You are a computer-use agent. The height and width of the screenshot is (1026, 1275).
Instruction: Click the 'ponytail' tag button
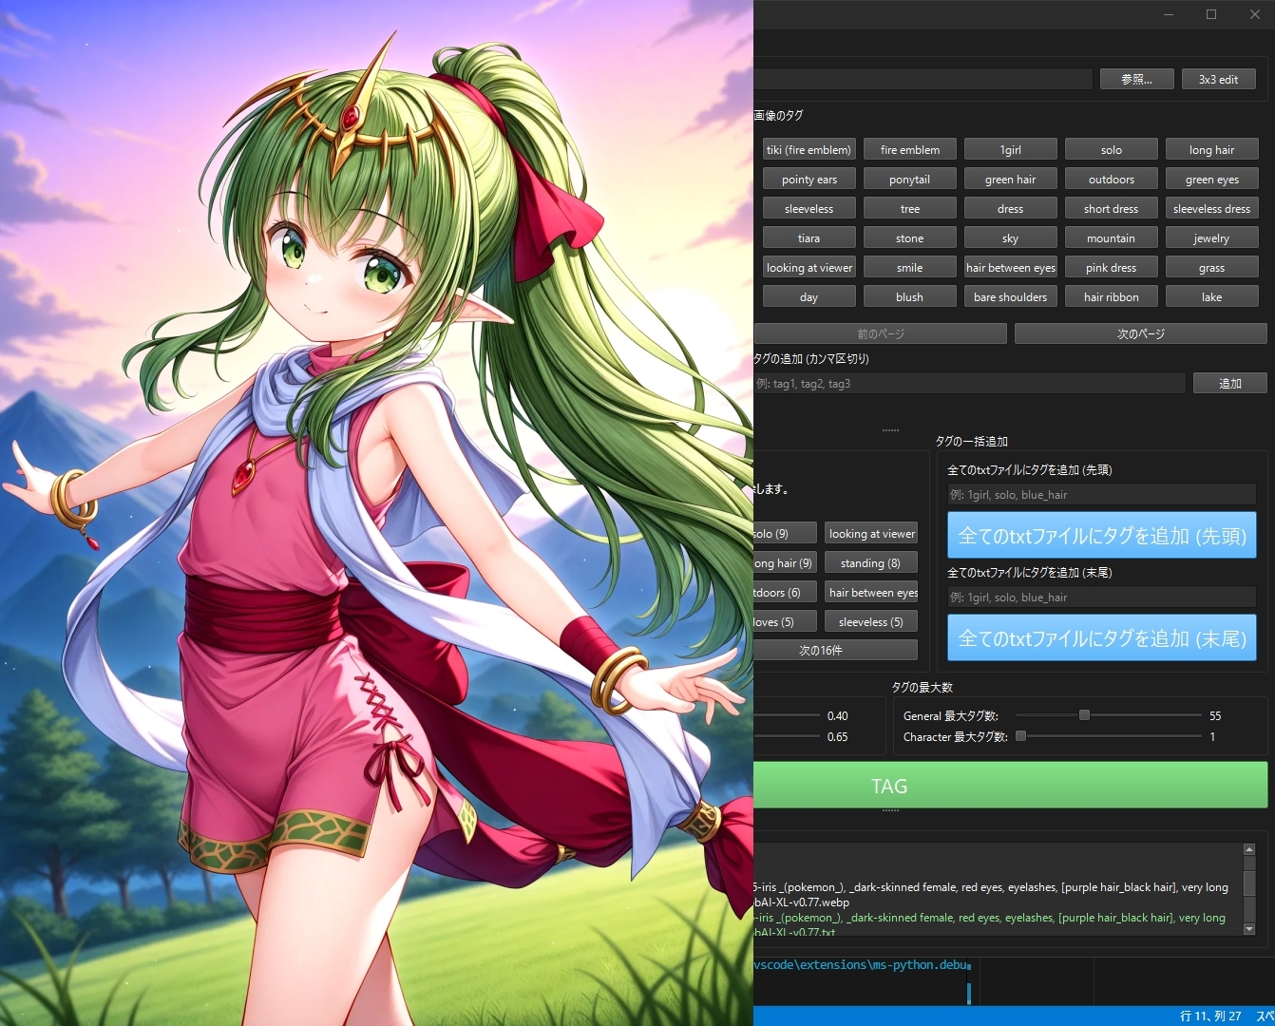909,180
